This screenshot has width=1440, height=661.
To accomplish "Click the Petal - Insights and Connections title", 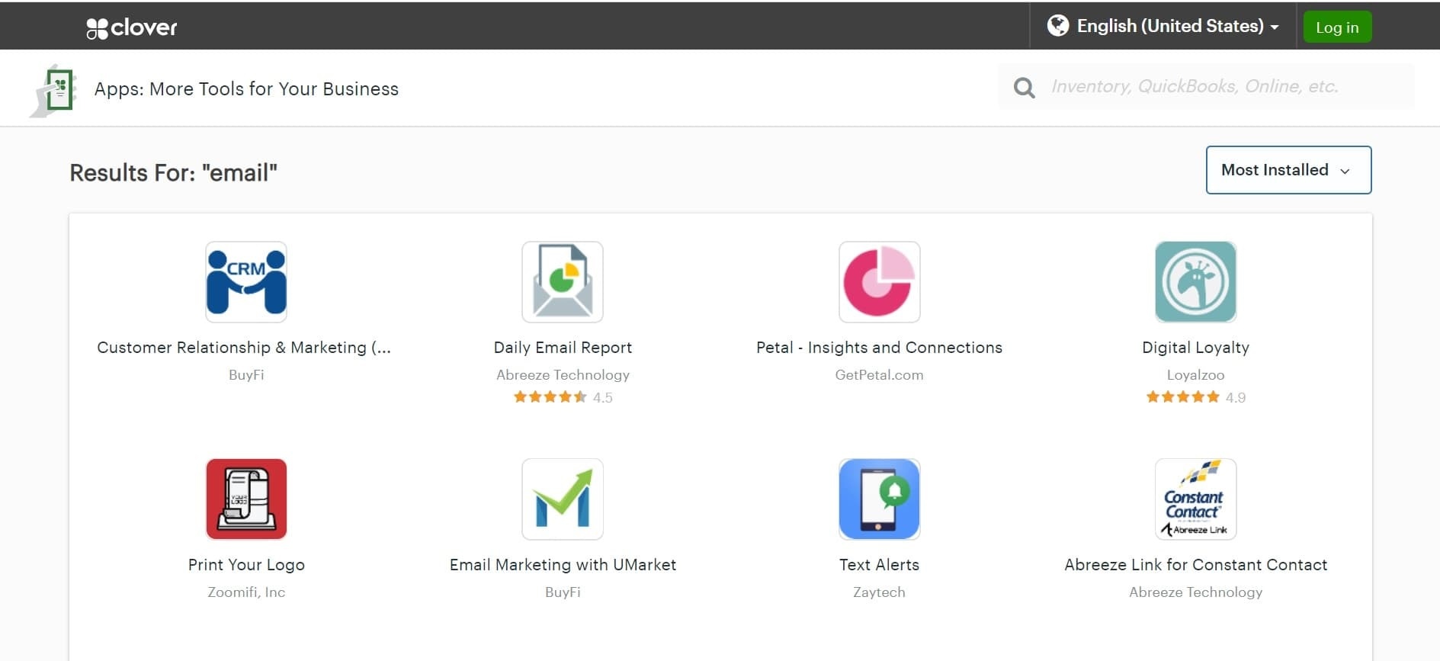I will pyautogui.click(x=879, y=348).
